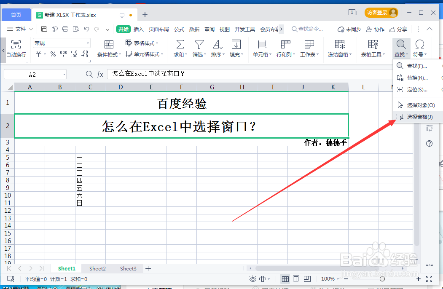This screenshot has height=289, width=443.
Task: Redo the last action
Action: click(x=97, y=29)
